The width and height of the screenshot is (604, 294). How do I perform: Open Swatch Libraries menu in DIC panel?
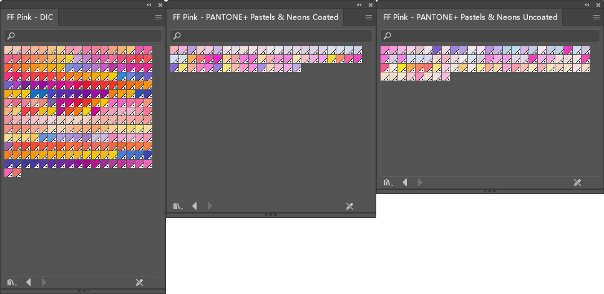(x=12, y=283)
